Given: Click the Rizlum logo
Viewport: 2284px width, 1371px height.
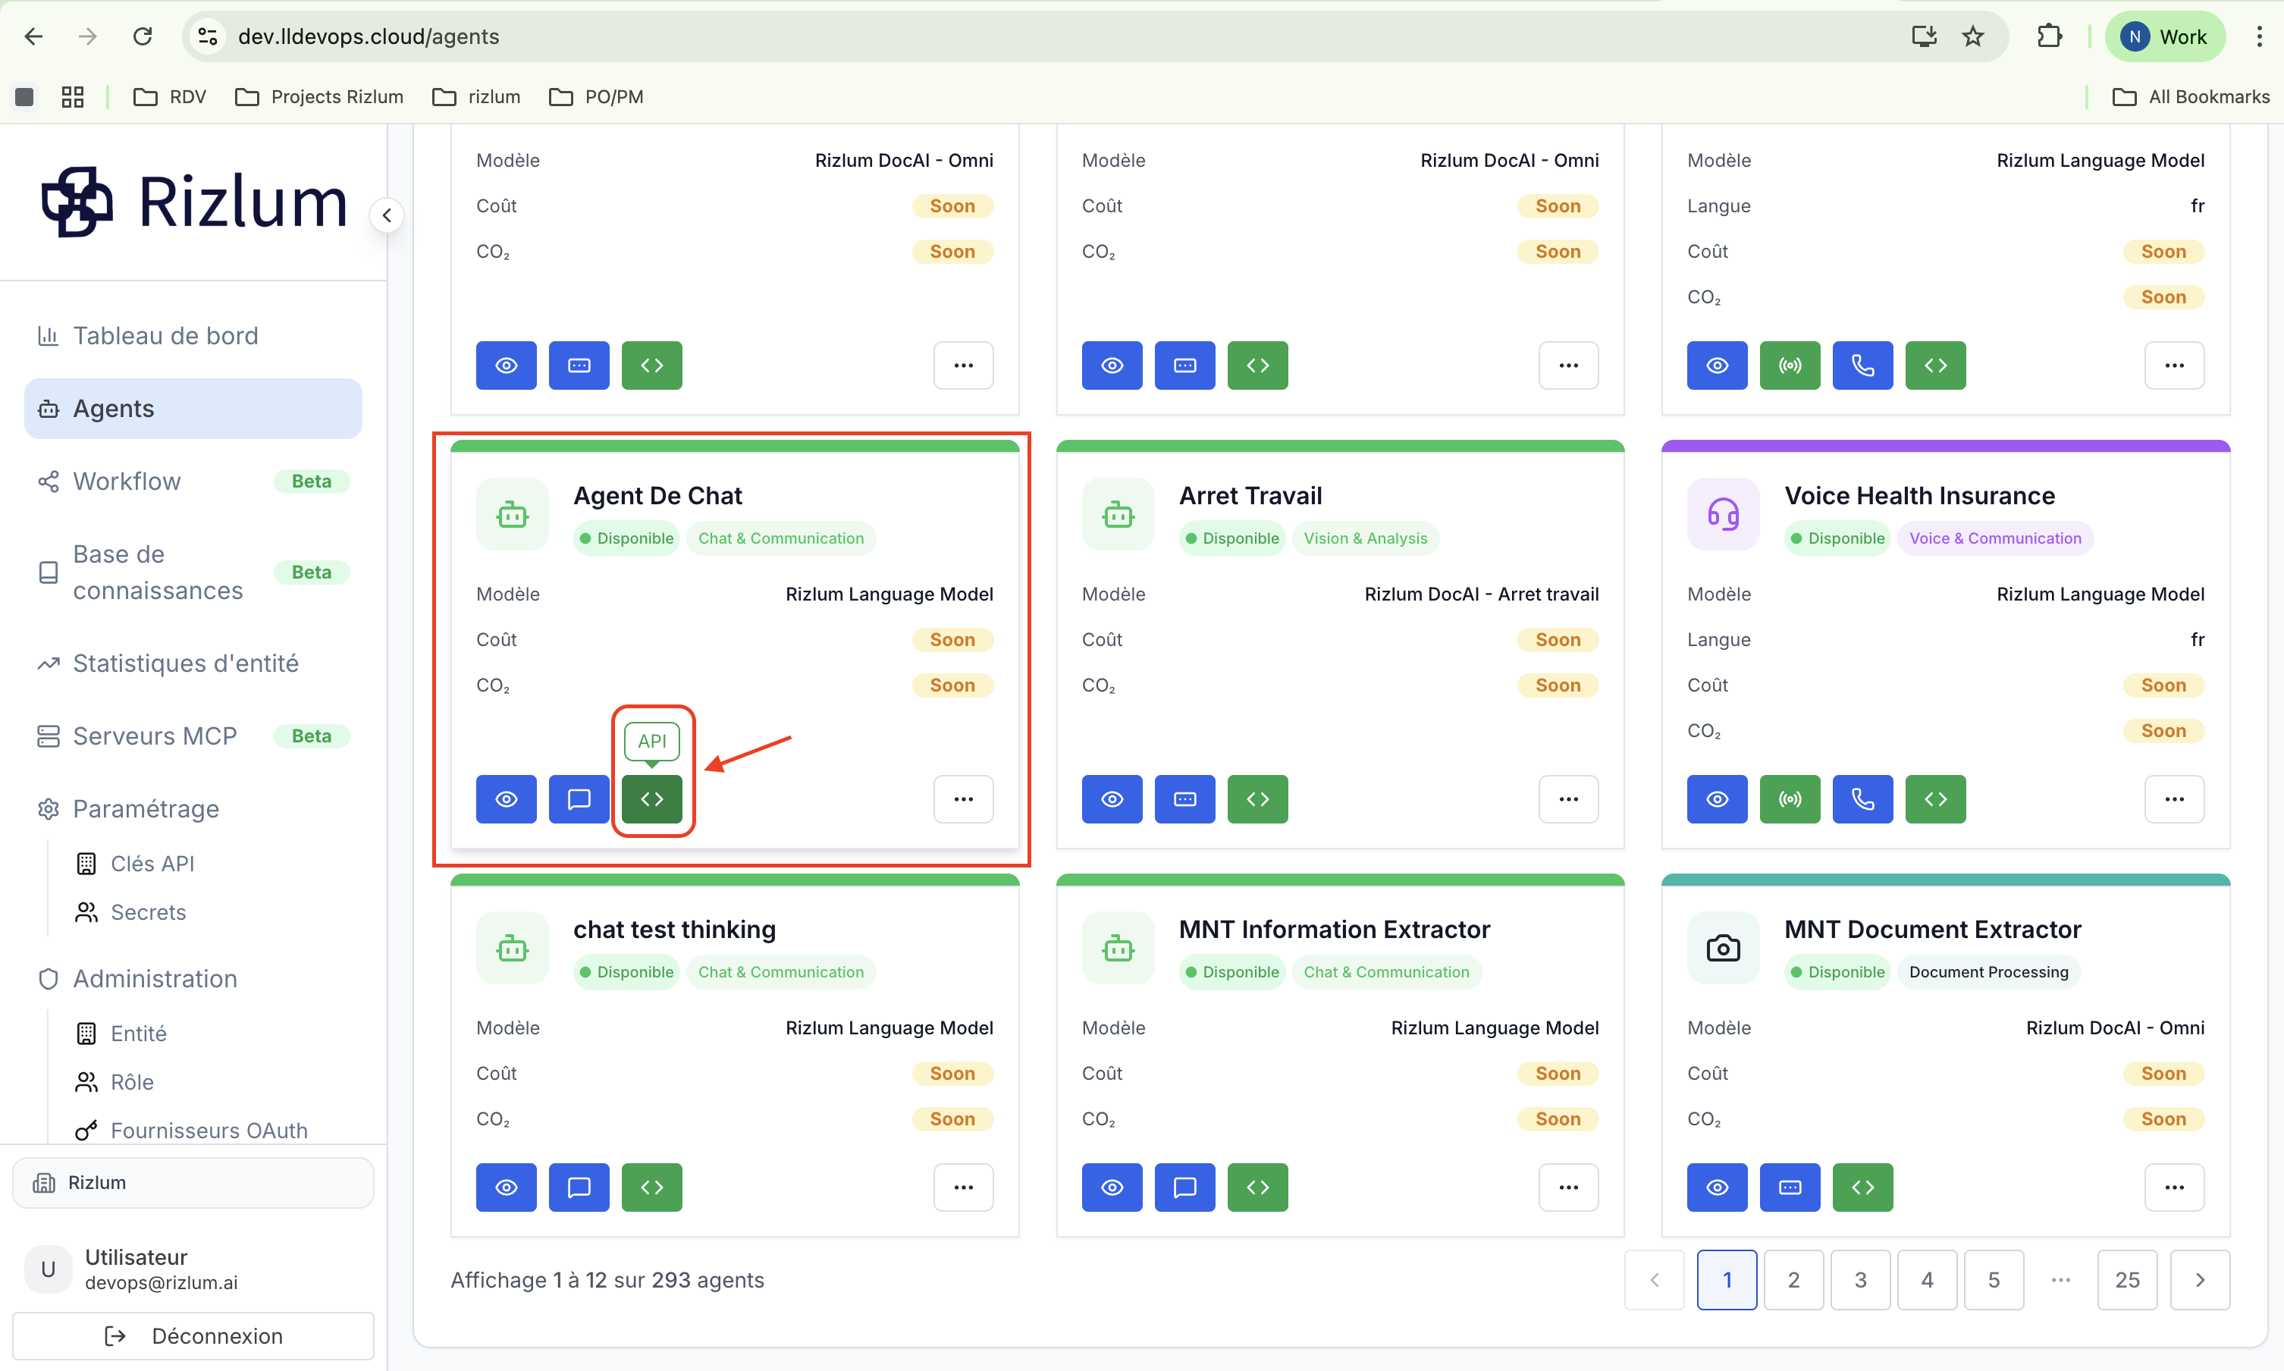Looking at the screenshot, I should point(194,202).
